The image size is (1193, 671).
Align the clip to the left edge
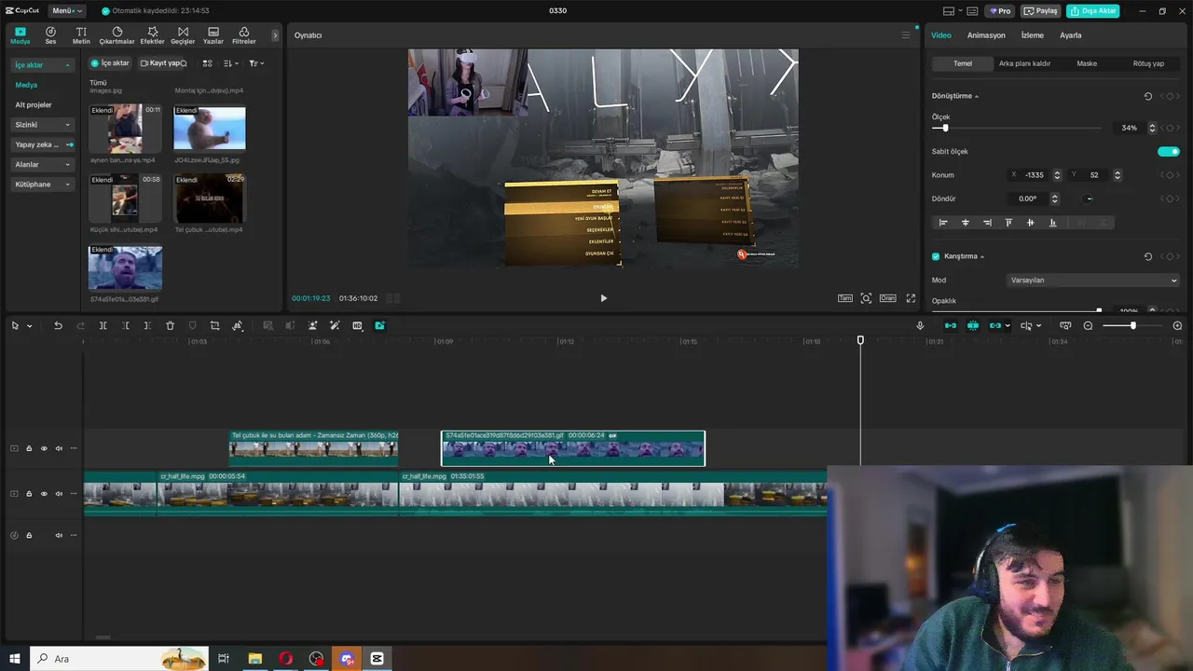943,223
